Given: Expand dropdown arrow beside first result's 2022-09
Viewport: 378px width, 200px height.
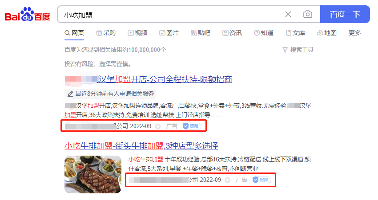Looking at the screenshot, I should tap(158, 126).
